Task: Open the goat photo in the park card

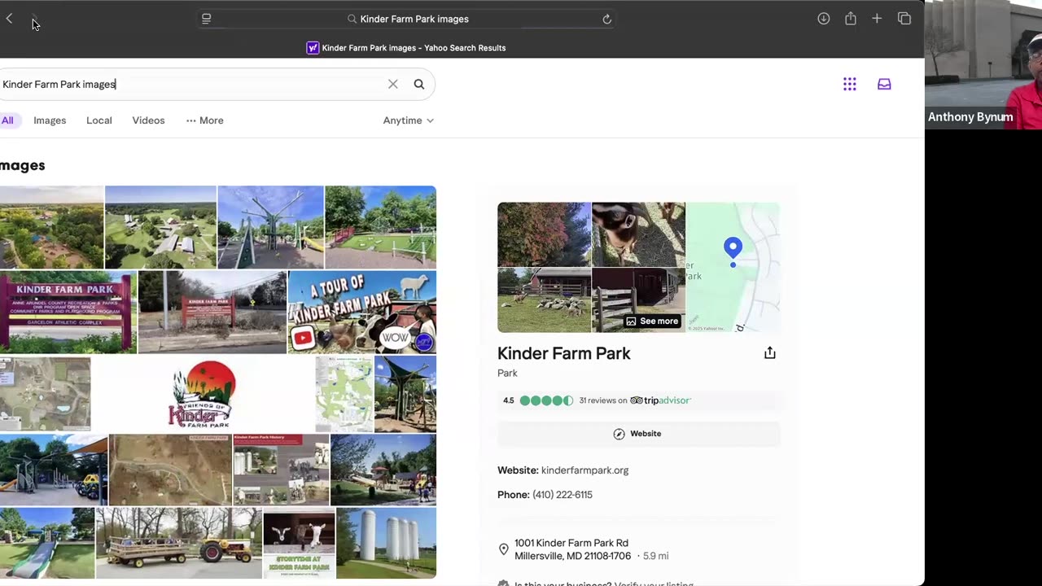Action: click(x=638, y=234)
